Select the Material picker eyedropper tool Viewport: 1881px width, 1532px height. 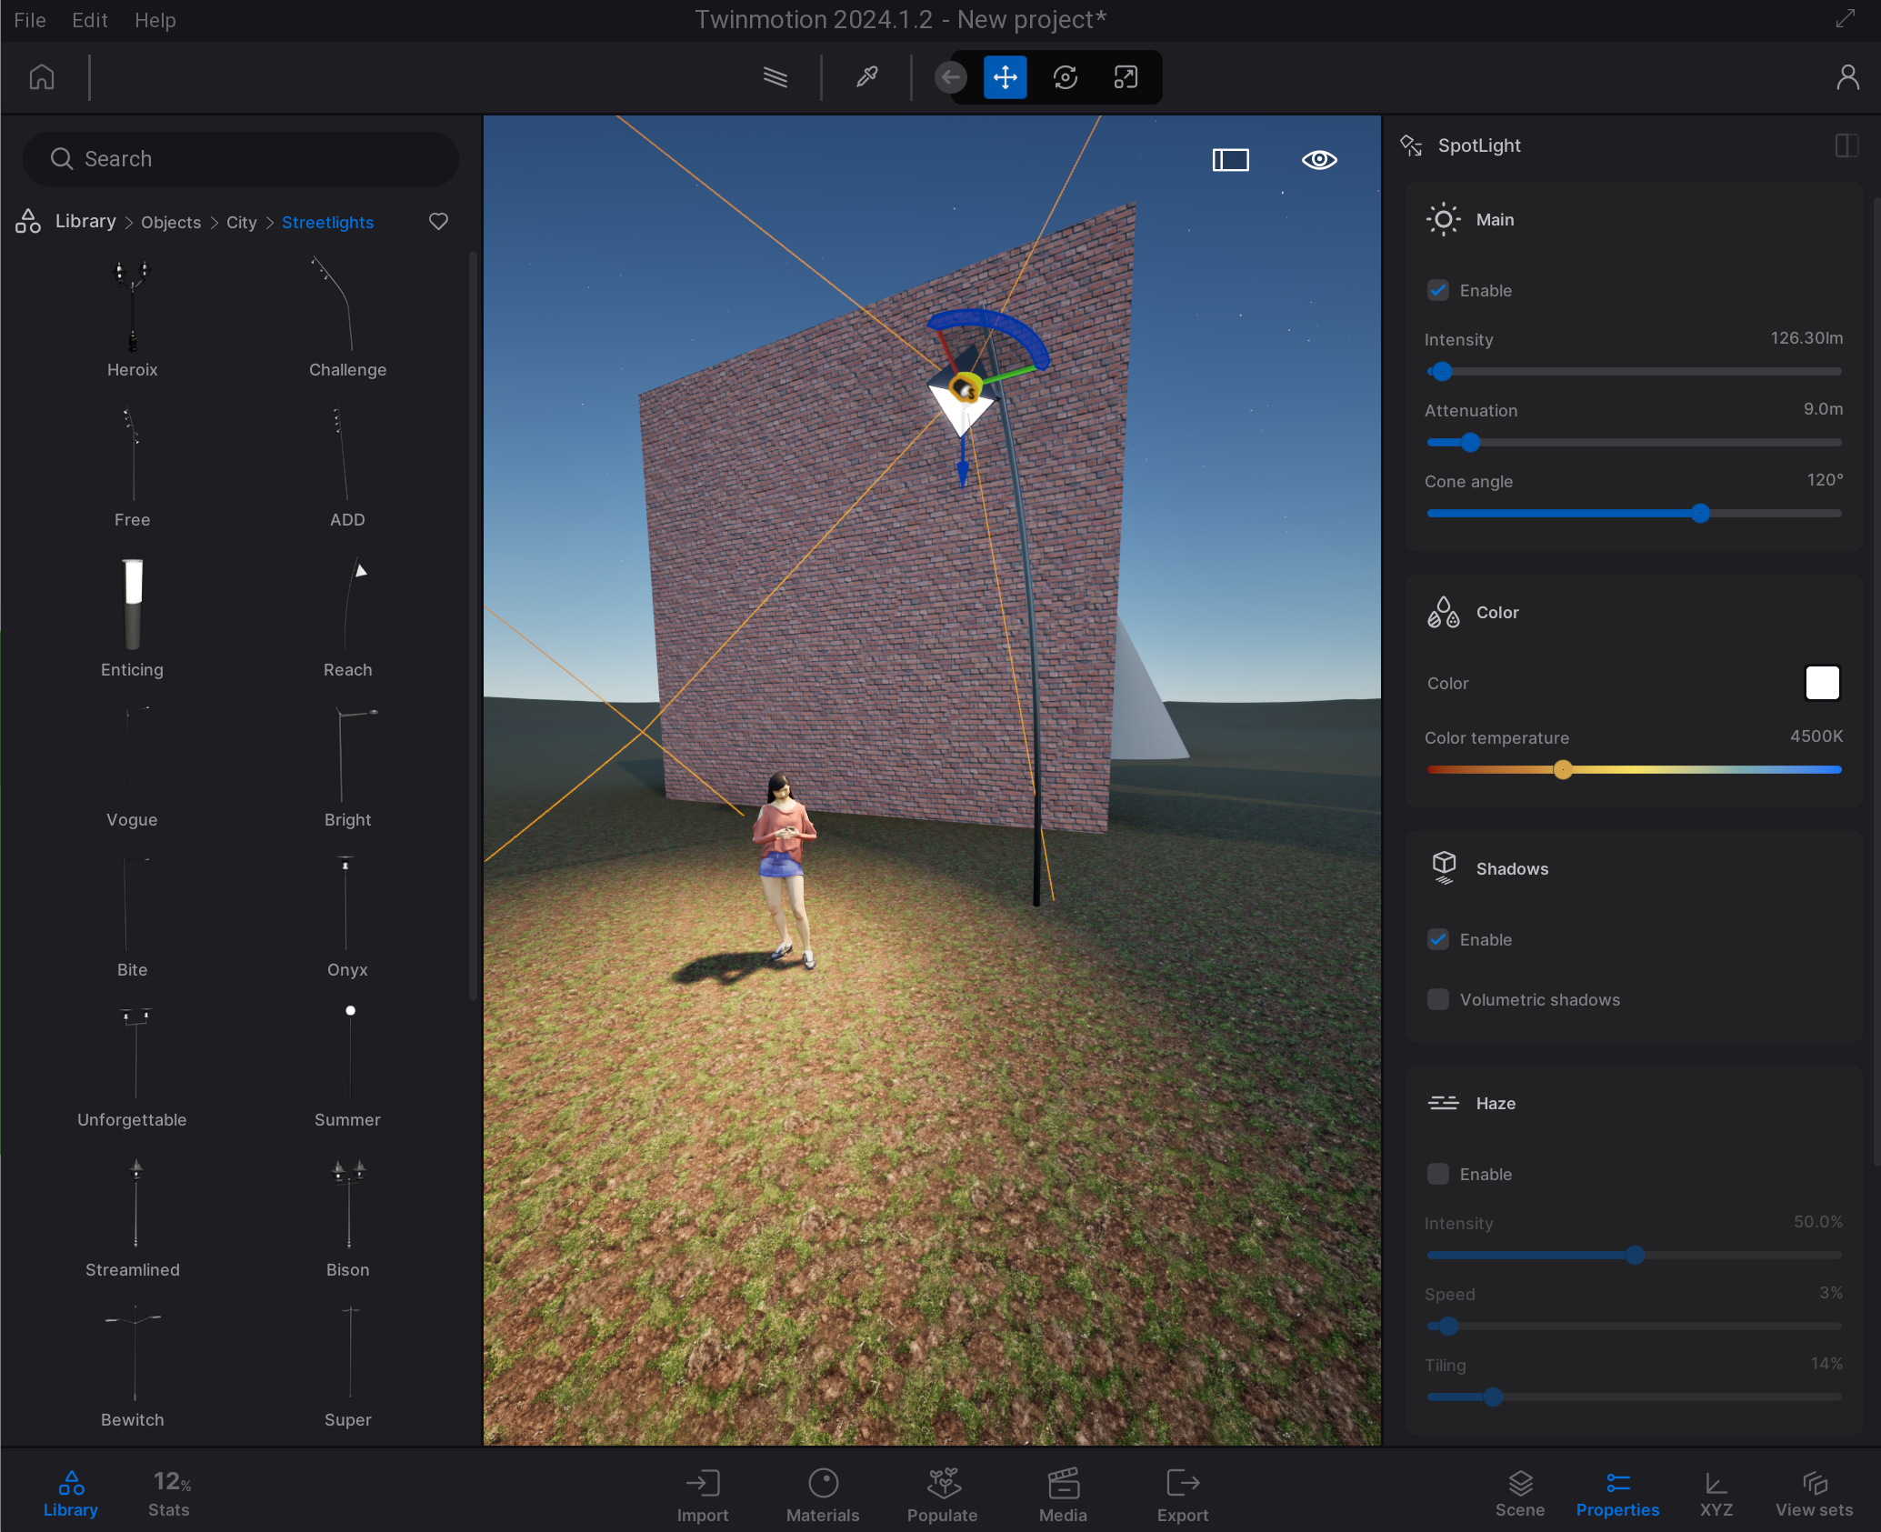tap(866, 77)
